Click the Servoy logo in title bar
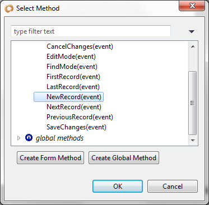Screen dimensions: 209x205 [x=9, y=8]
